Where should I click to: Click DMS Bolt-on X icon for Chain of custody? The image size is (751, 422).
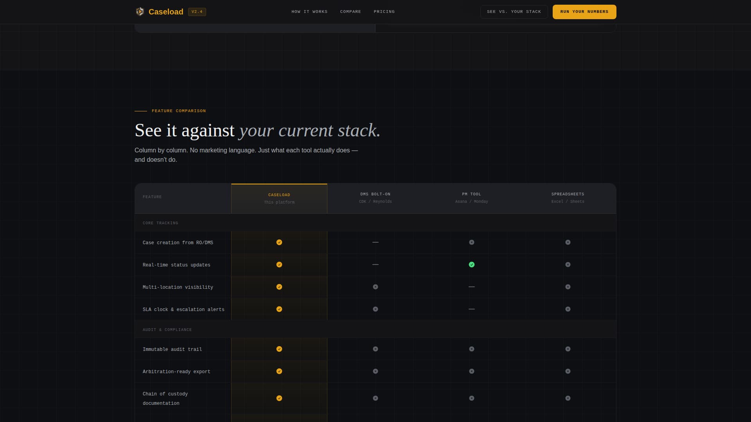click(375, 398)
